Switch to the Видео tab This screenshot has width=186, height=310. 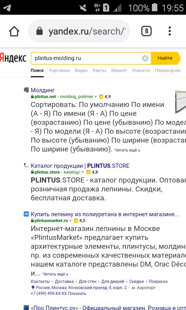coord(81,71)
